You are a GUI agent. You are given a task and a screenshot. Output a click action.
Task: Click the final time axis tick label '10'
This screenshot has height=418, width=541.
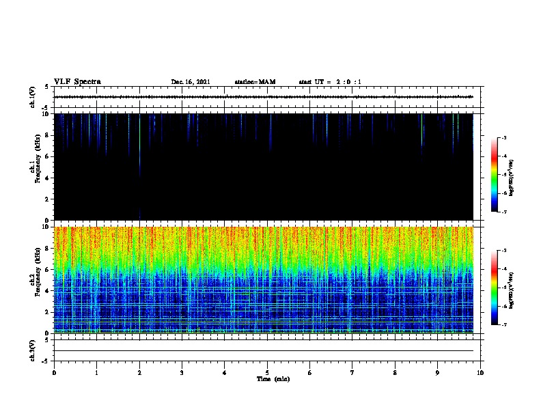click(x=480, y=373)
